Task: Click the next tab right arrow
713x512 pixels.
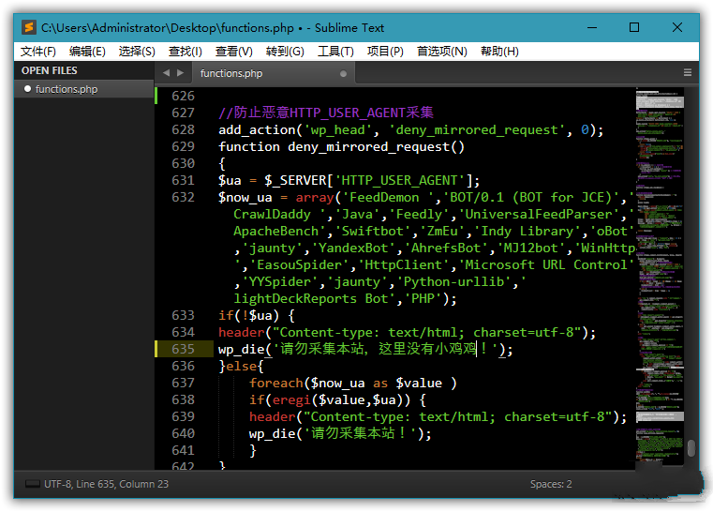Action: pyautogui.click(x=180, y=72)
